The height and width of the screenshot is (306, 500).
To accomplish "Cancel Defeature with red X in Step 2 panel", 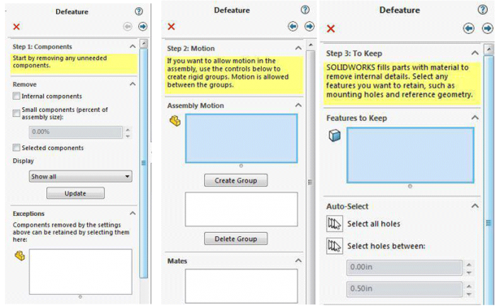I will pyautogui.click(x=172, y=27).
